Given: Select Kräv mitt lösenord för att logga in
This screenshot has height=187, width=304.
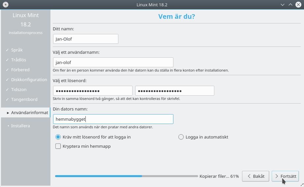Looking at the screenshot, I should tap(93, 137).
